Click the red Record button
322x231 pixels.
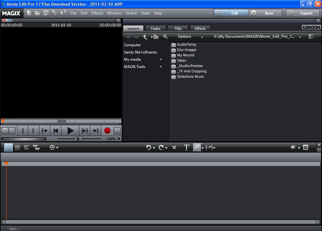[107, 131]
